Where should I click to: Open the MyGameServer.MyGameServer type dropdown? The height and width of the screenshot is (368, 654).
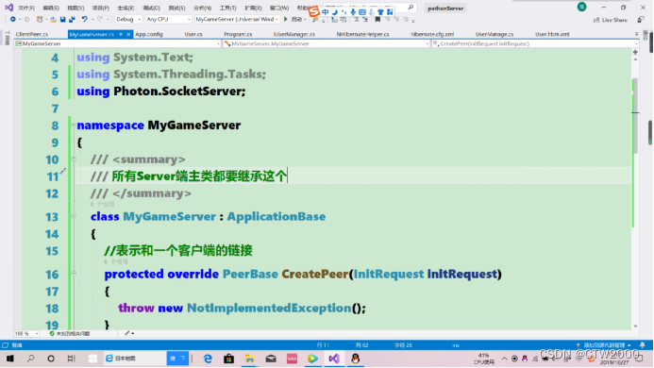click(327, 43)
